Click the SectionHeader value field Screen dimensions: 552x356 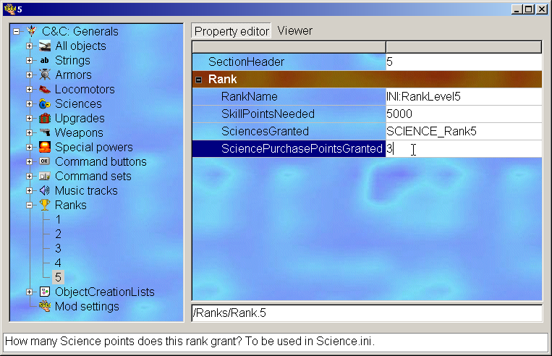464,62
